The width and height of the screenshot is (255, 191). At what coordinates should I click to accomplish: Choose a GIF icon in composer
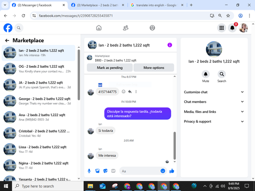pyautogui.click(x=113, y=171)
